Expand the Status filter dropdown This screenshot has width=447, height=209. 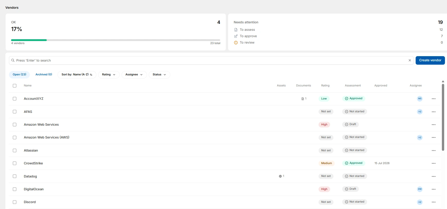click(159, 75)
